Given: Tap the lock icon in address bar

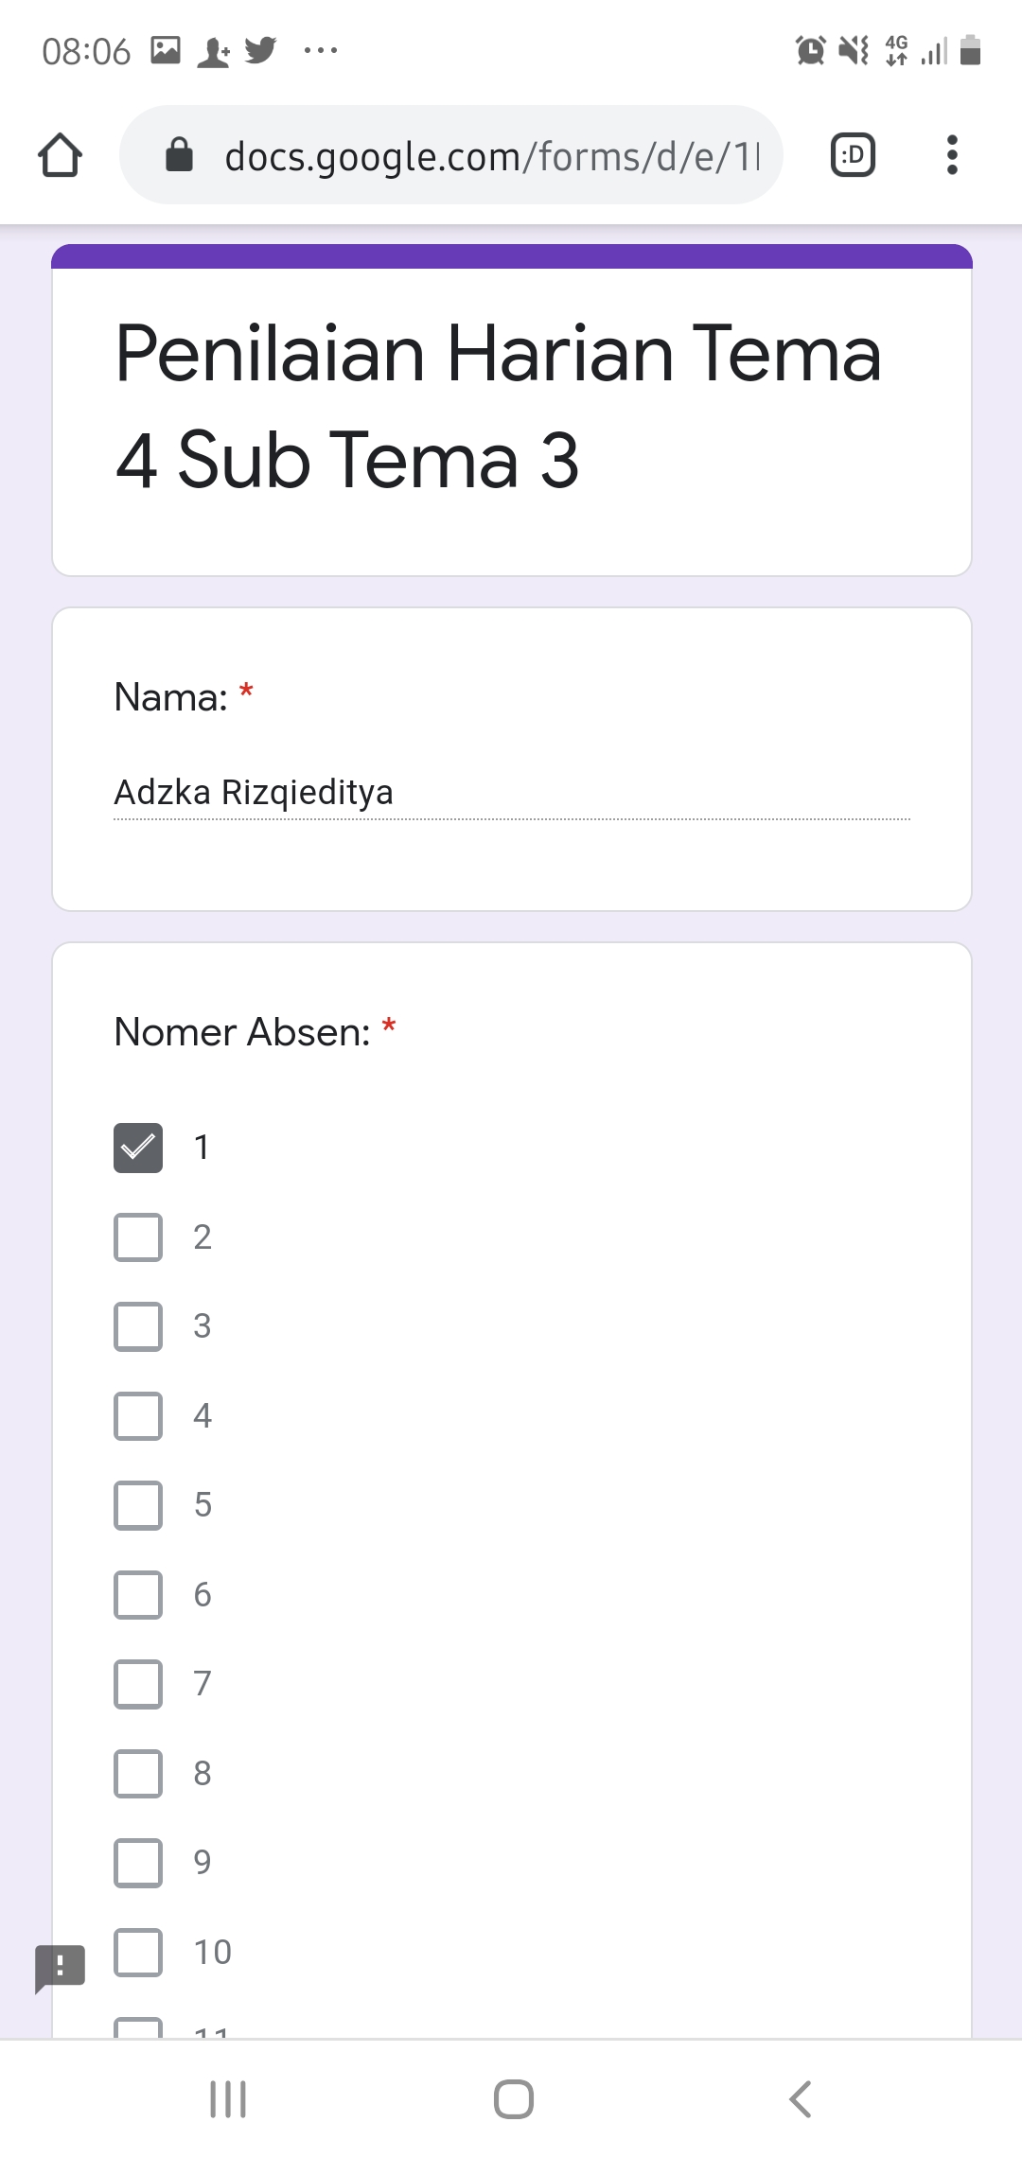Looking at the screenshot, I should pyautogui.click(x=179, y=154).
